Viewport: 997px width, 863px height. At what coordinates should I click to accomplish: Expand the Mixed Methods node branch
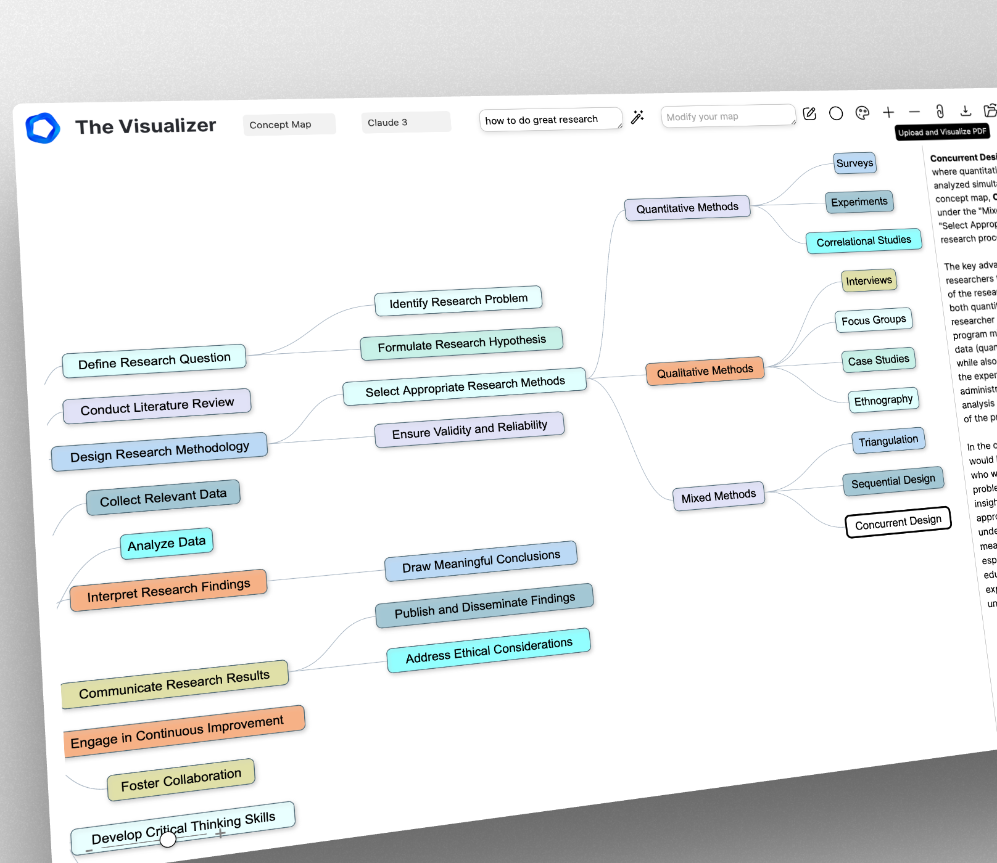(x=718, y=495)
